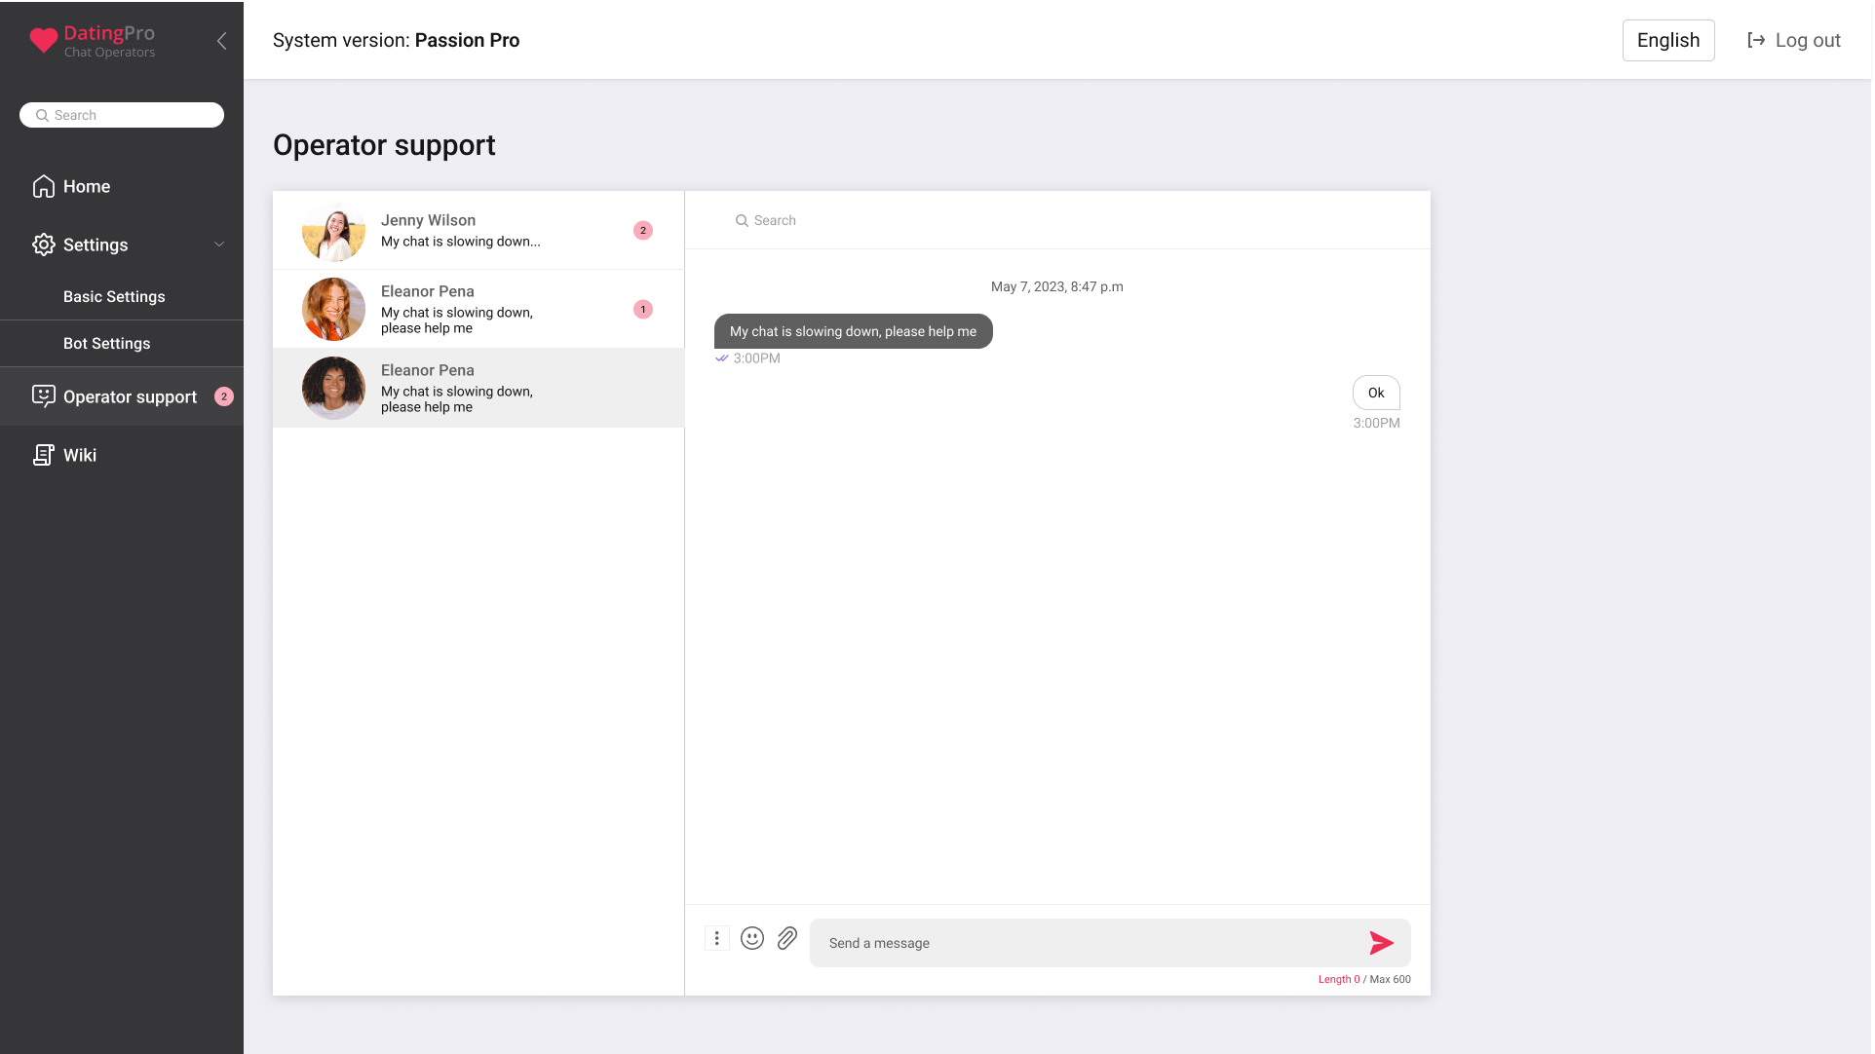Viewport: 1875px width, 1054px height.
Task: Switch interface language via English button
Action: click(1667, 40)
